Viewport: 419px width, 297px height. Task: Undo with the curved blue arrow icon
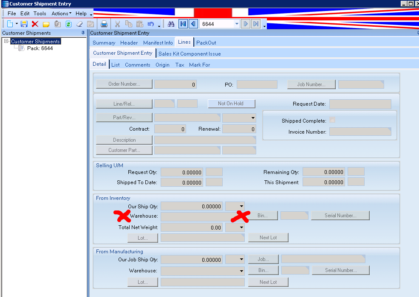pos(151,24)
